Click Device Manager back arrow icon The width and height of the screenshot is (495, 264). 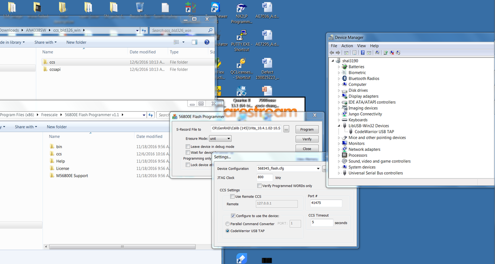331,53
